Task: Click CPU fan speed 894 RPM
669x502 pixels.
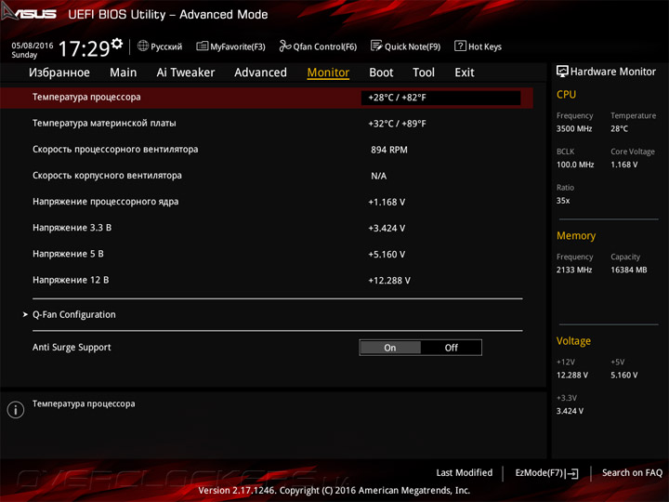Action: click(x=389, y=150)
